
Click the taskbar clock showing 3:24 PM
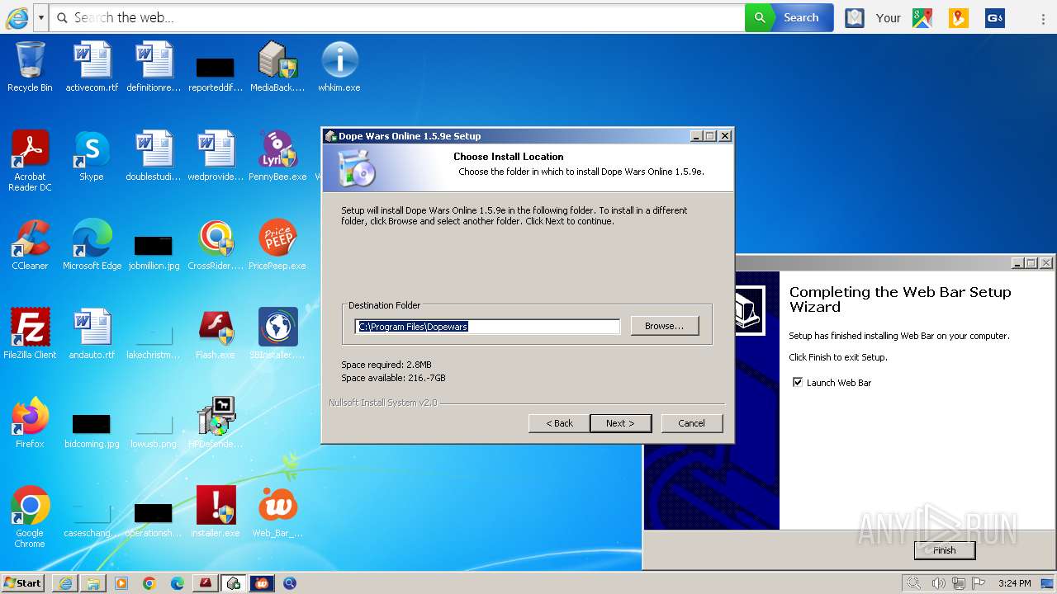(1014, 583)
